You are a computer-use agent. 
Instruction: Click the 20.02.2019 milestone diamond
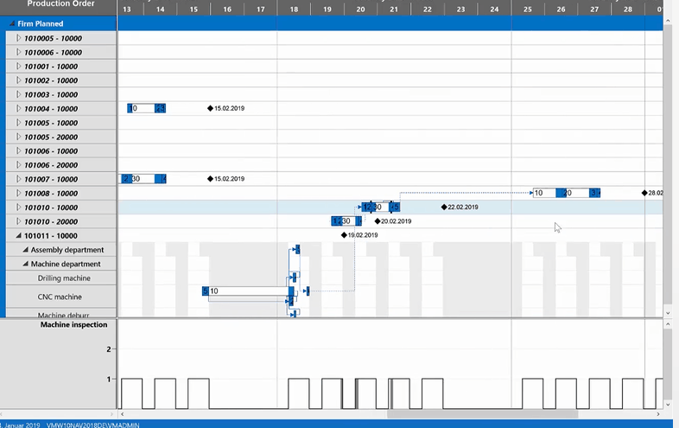pos(378,221)
